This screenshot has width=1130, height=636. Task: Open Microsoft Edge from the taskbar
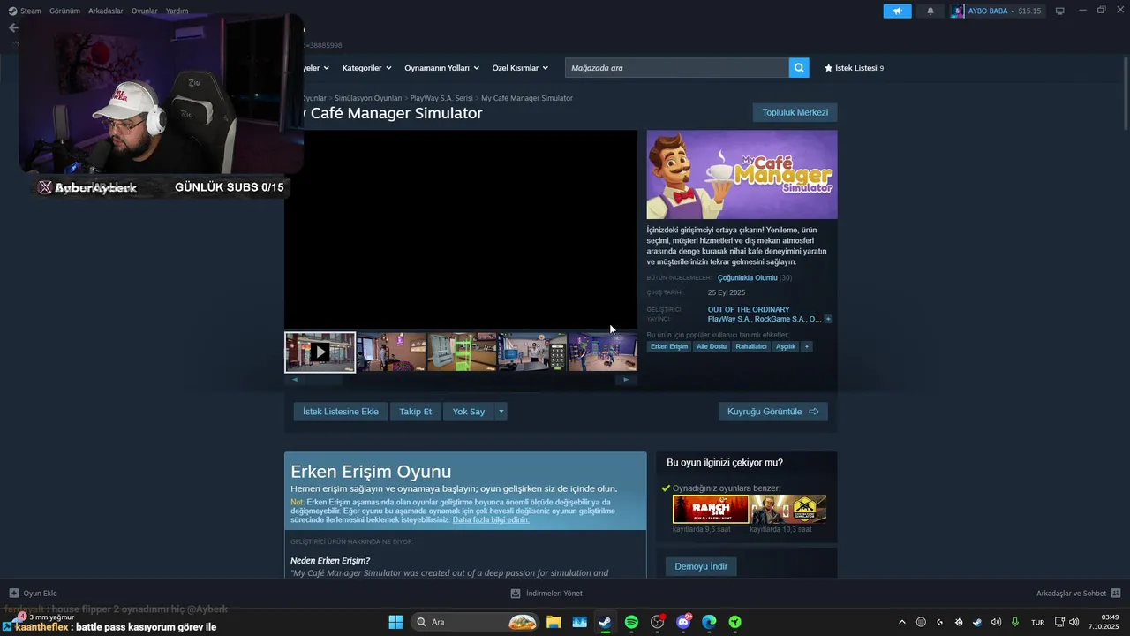709,622
